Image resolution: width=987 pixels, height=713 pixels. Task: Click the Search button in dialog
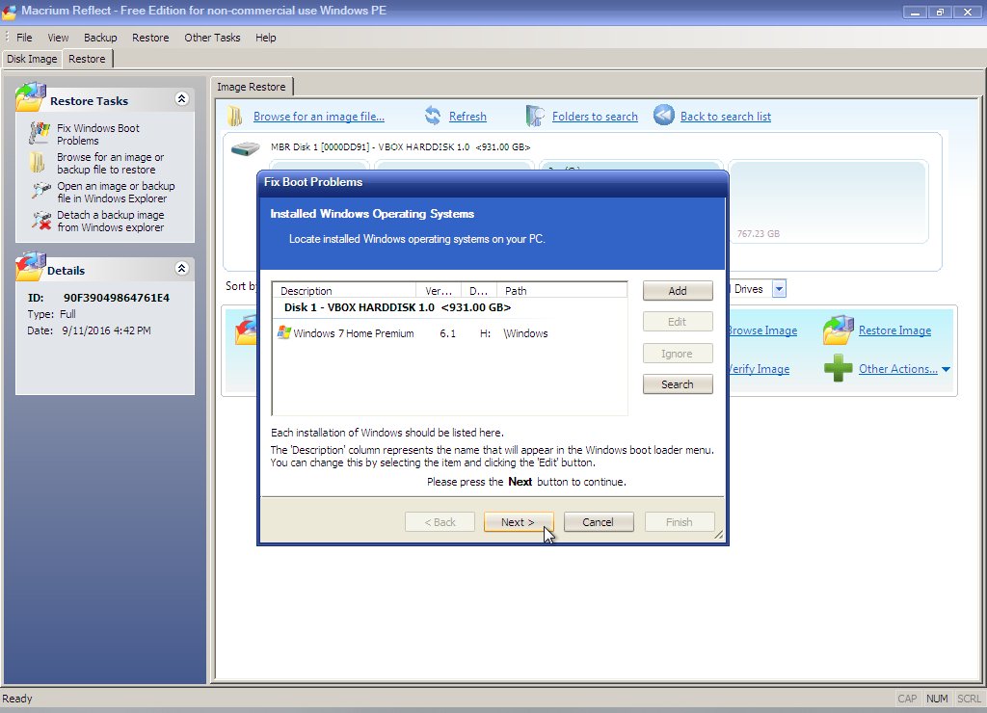pos(678,384)
